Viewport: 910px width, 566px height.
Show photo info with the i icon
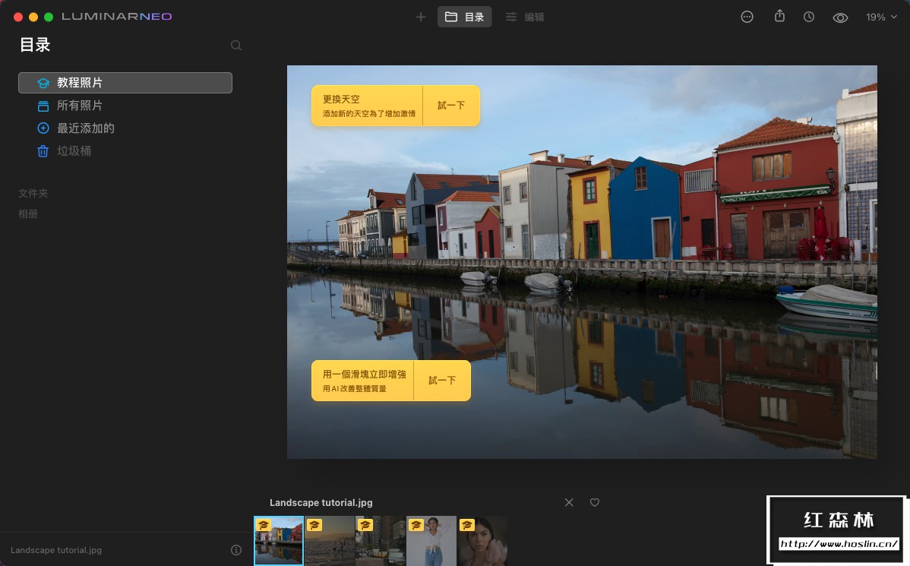tap(235, 549)
